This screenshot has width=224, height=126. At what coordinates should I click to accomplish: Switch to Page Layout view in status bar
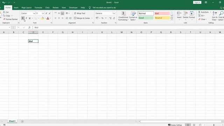194,125
